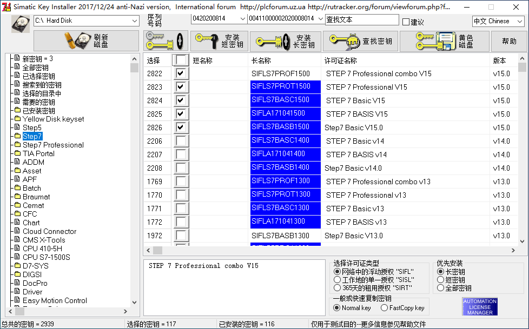Open Yellow Disk keyset folder
The image size is (529, 329).
(53, 119)
